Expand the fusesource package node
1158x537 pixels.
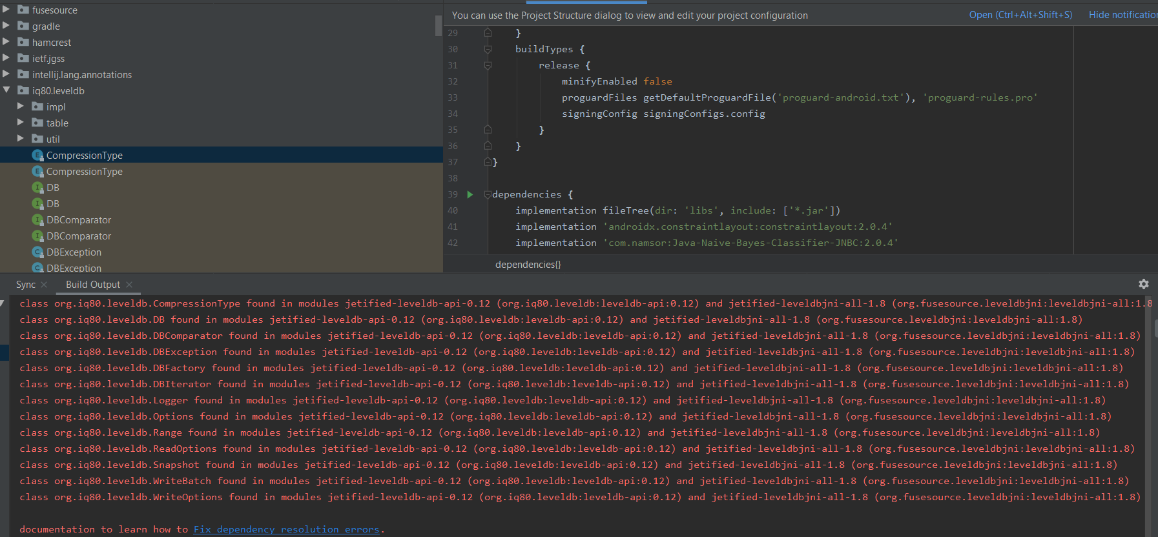[6, 9]
